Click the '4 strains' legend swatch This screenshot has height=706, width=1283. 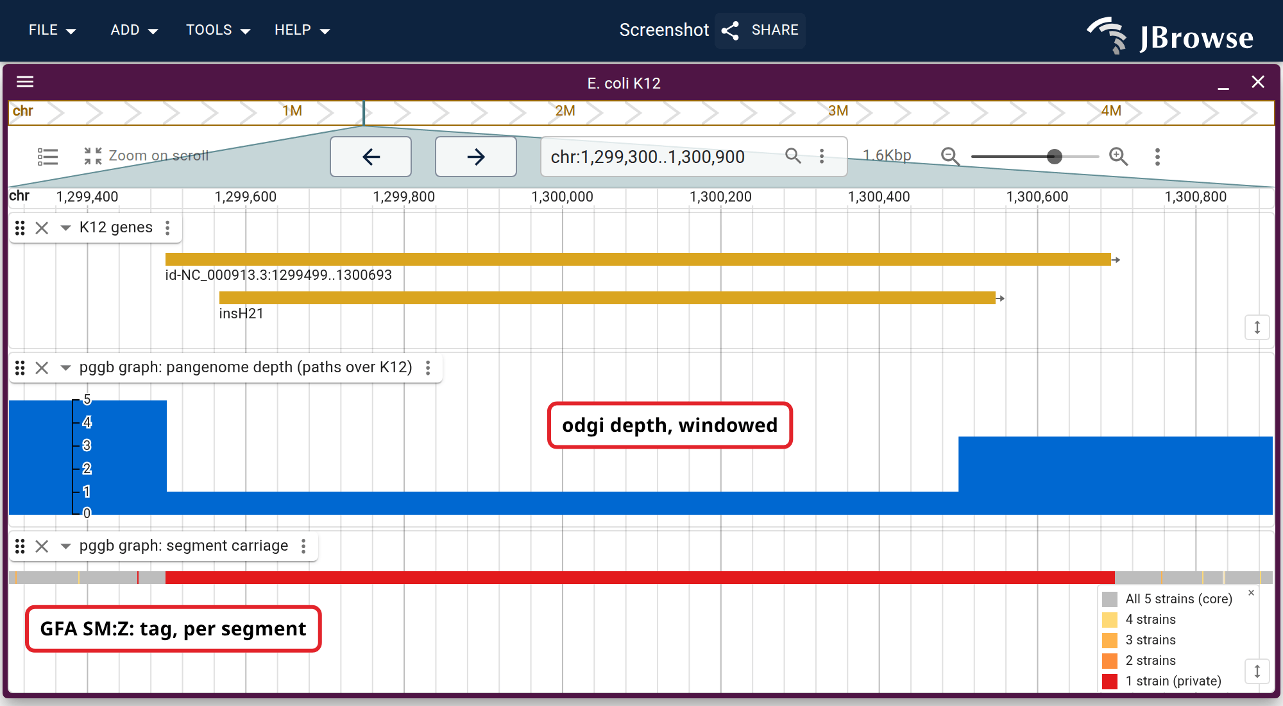coord(1110,619)
